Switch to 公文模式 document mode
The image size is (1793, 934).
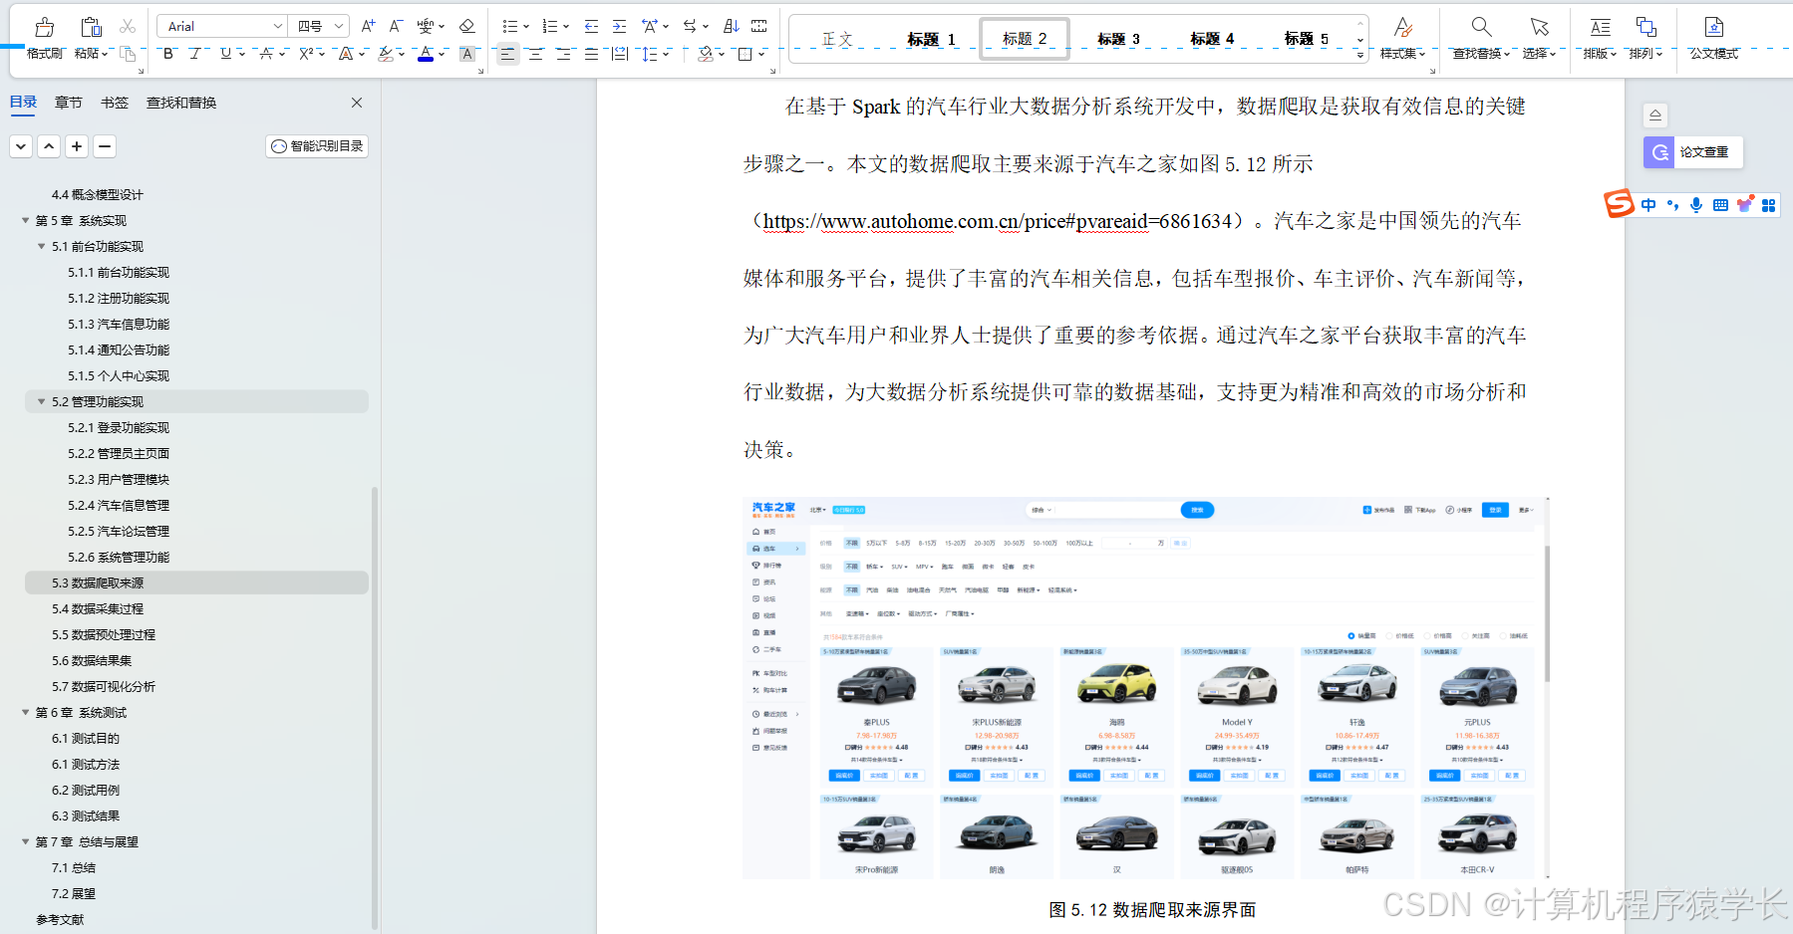pyautogui.click(x=1713, y=39)
